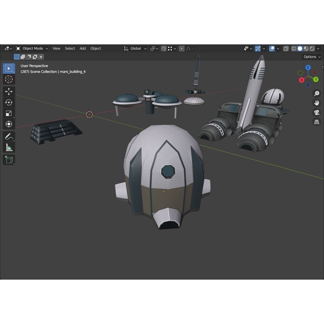Activate the Add Cube tool
This screenshot has width=324, height=324.
click(x=9, y=160)
